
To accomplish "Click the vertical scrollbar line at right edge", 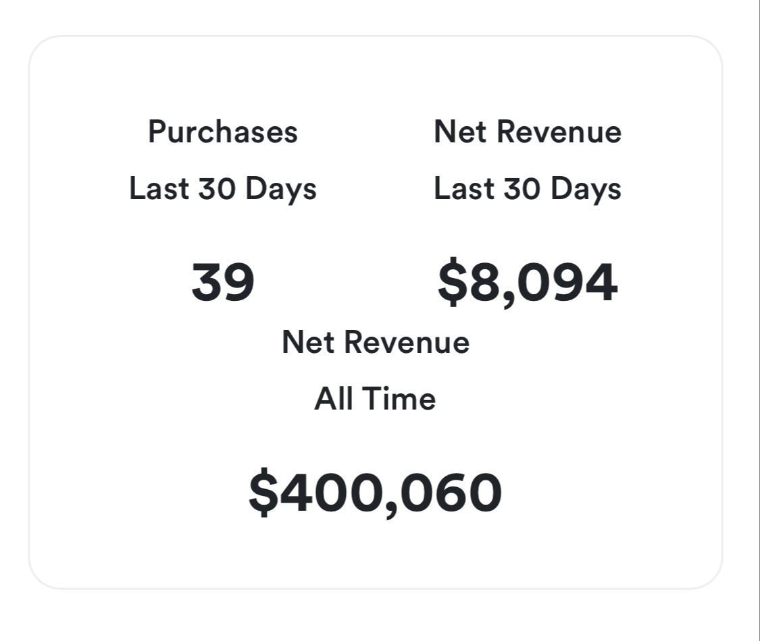I will [759, 320].
